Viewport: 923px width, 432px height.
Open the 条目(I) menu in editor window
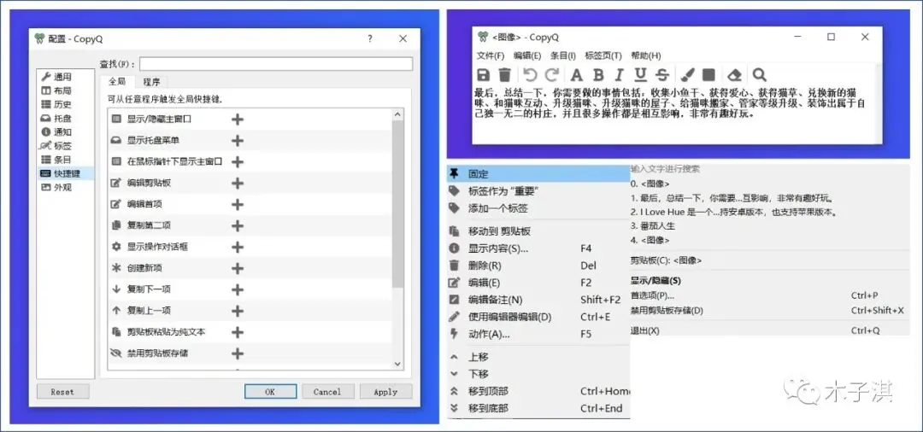tap(562, 55)
